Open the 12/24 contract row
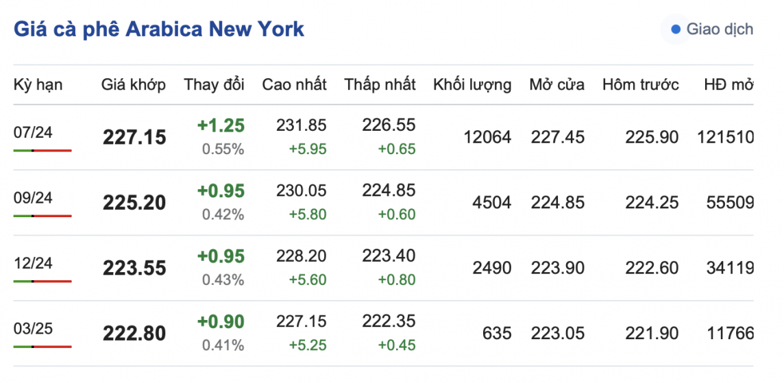 point(33,264)
